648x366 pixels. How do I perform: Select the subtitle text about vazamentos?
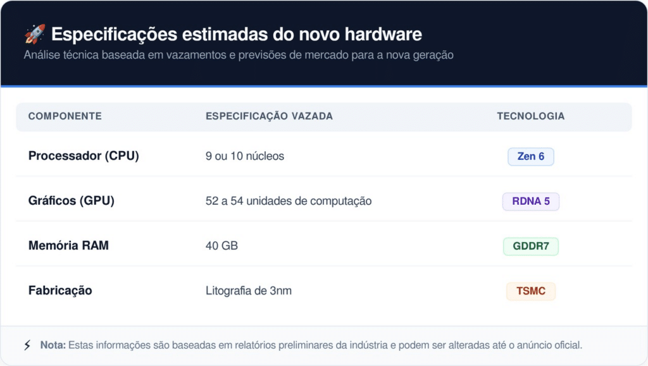pyautogui.click(x=238, y=55)
